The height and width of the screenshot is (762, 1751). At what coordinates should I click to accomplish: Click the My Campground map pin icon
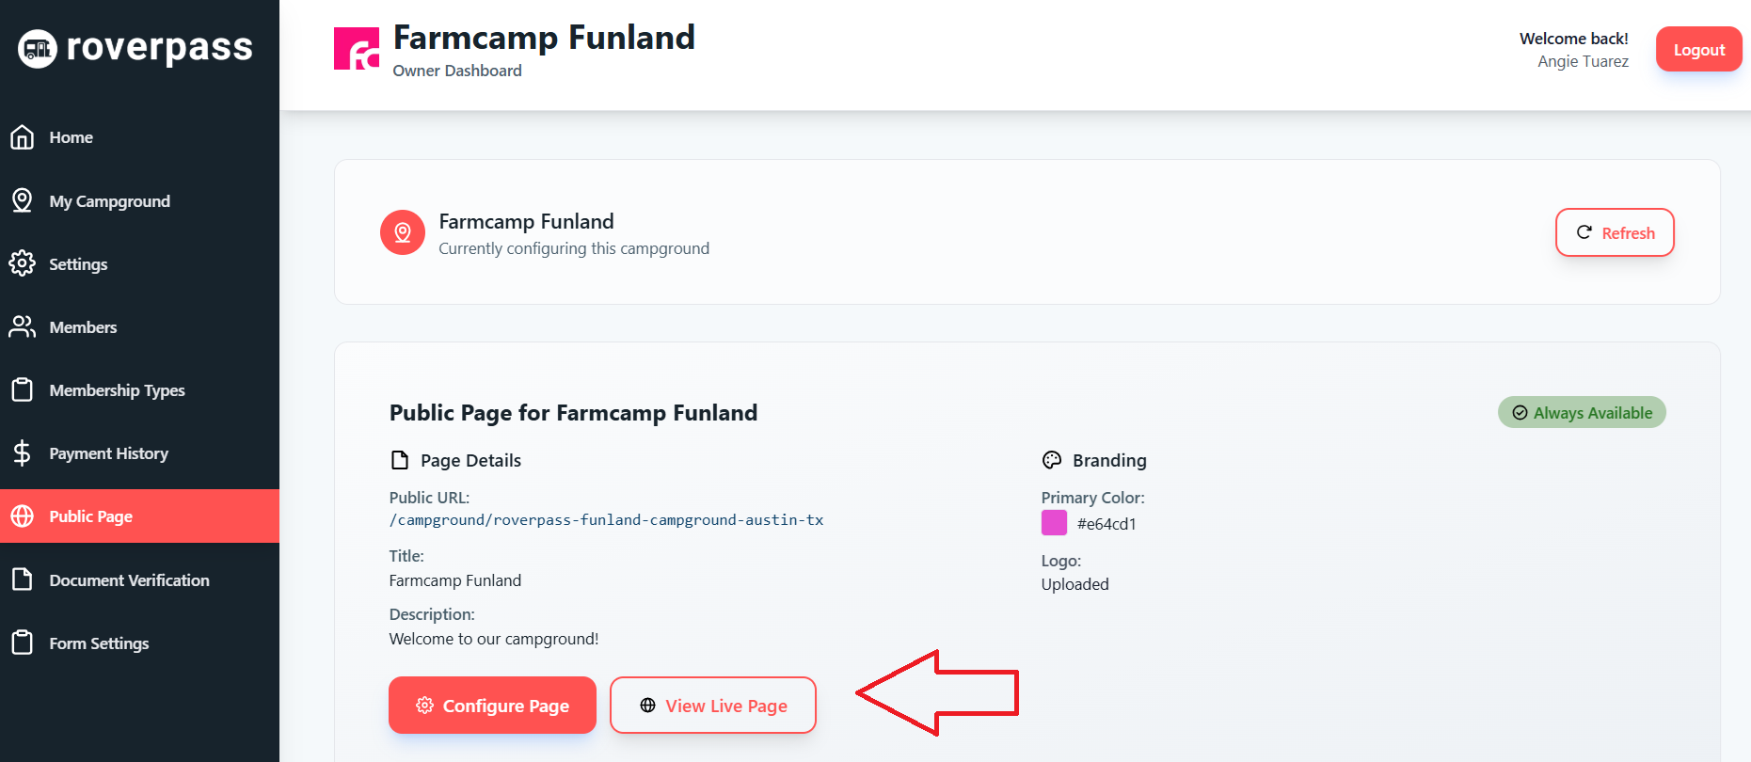pyautogui.click(x=23, y=200)
